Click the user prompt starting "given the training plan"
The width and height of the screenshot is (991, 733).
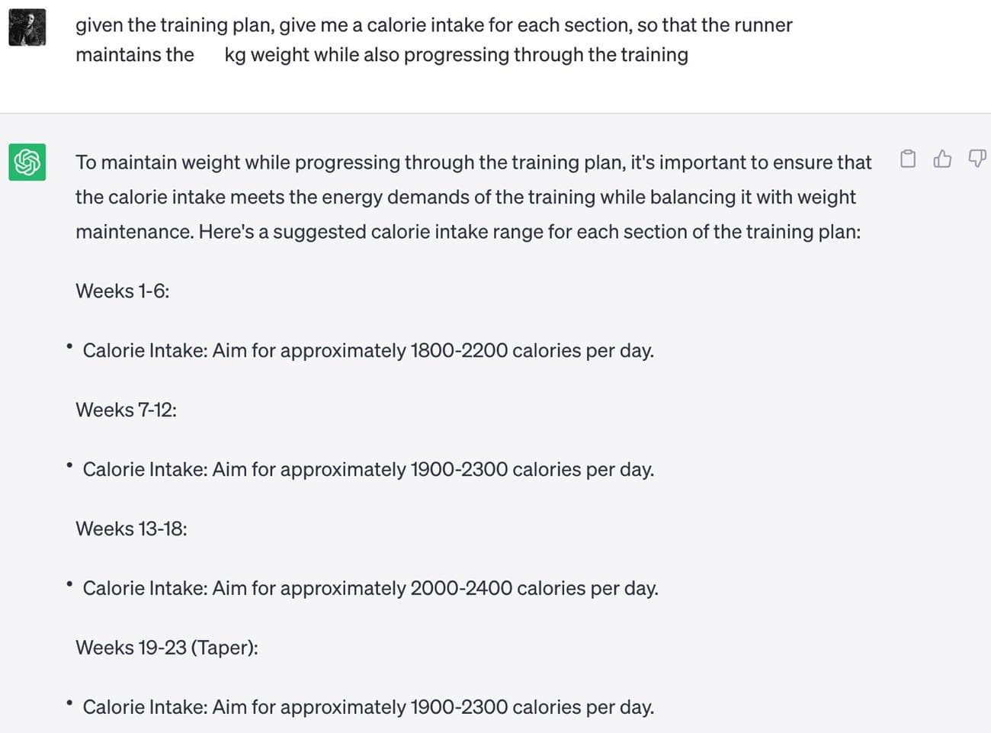click(x=433, y=25)
